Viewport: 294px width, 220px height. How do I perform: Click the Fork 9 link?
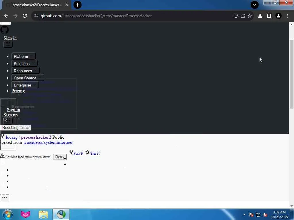(x=78, y=154)
